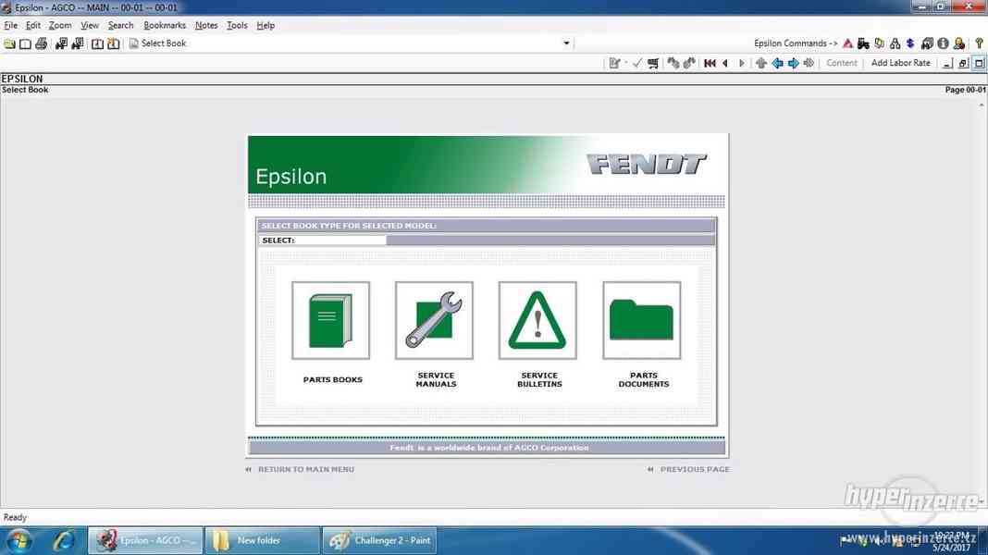Click the info circle command icon
The image size is (988, 555).
point(943,43)
